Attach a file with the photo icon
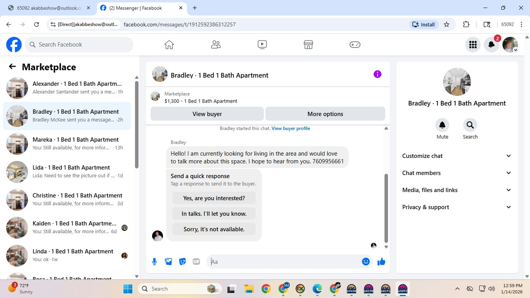The height and width of the screenshot is (298, 530). coord(168,262)
